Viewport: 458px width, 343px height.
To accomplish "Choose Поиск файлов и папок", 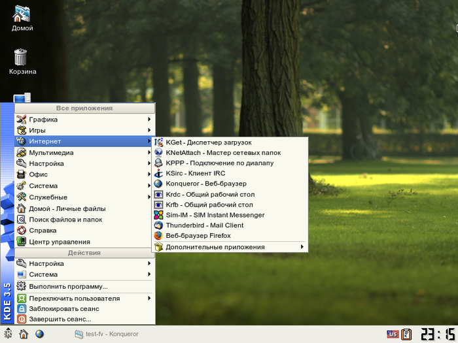I will click(x=65, y=220).
